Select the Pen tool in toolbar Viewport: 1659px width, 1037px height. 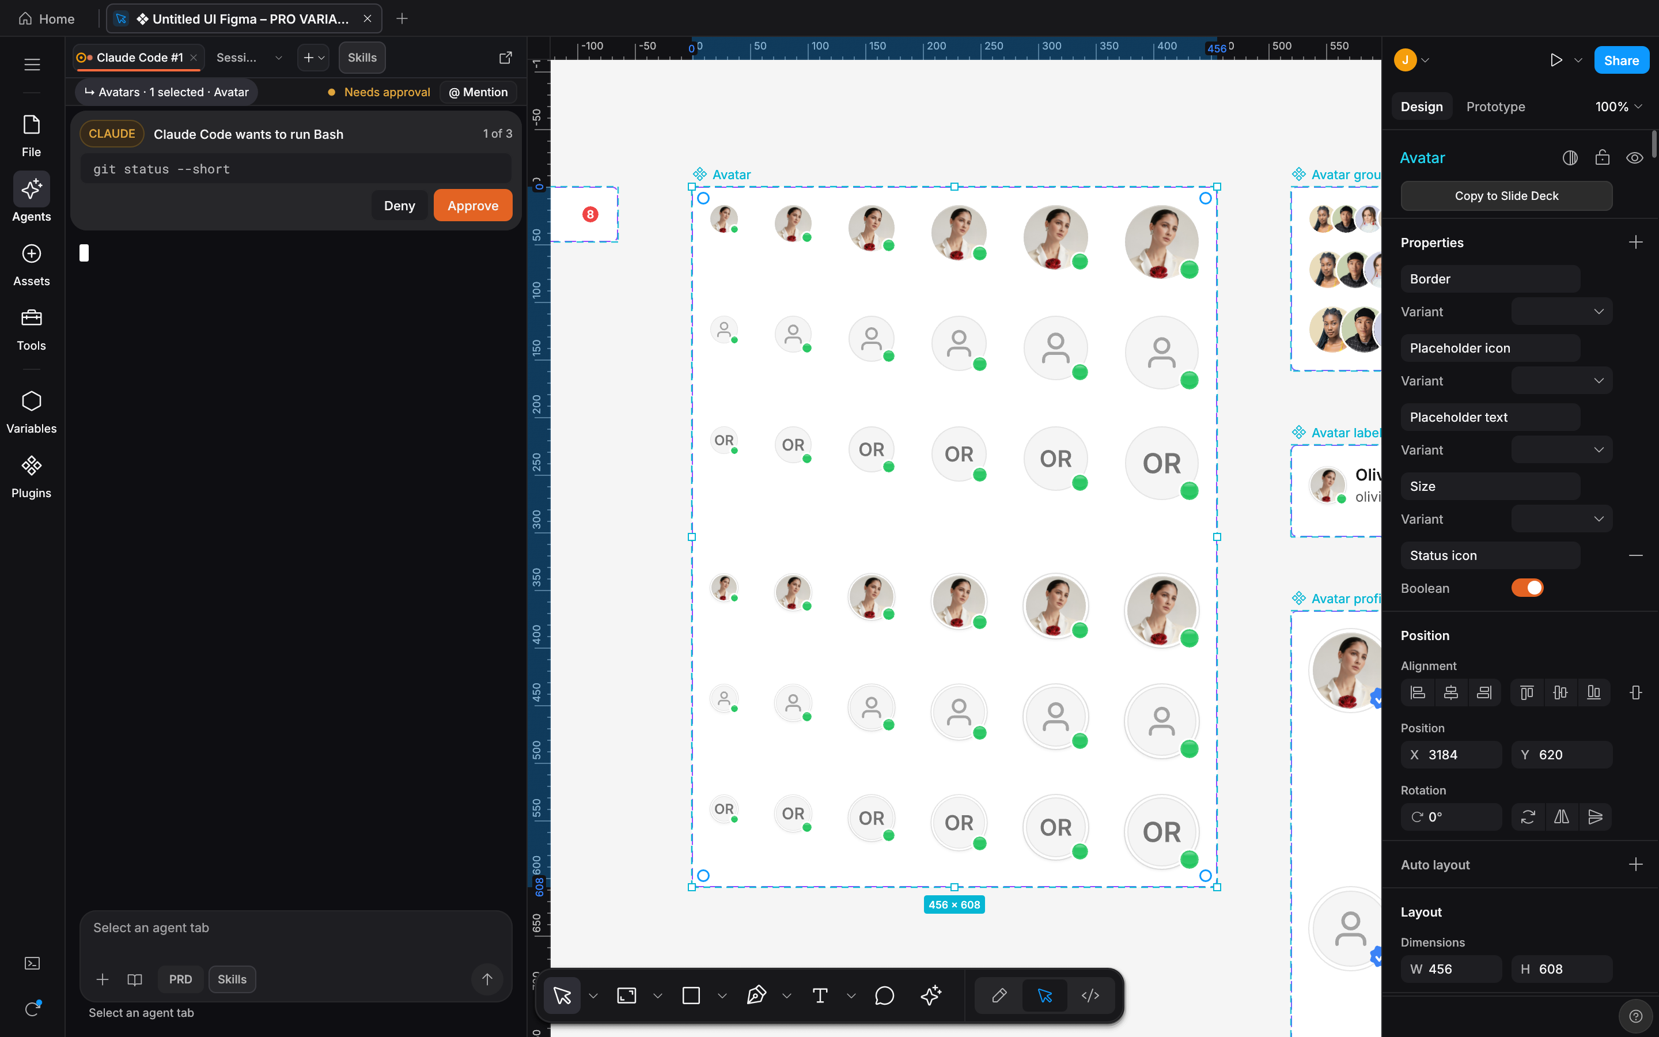click(756, 995)
